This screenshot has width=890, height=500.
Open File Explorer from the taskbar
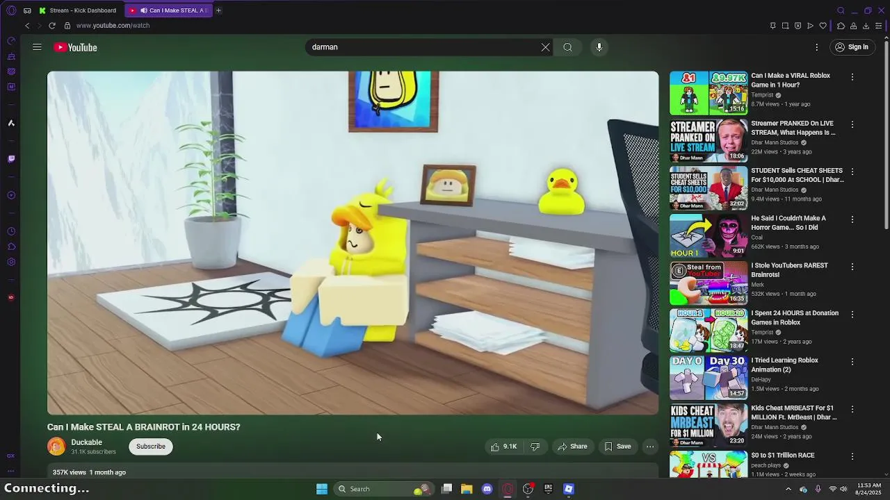coord(467,489)
